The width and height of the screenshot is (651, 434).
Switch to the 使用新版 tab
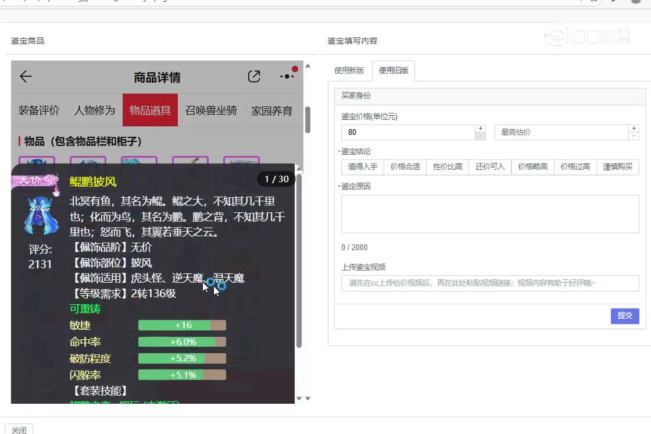349,70
